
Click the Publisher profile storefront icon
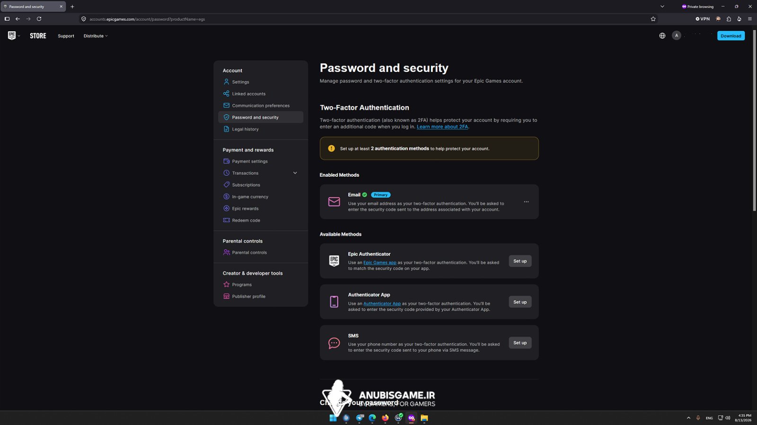tap(226, 296)
